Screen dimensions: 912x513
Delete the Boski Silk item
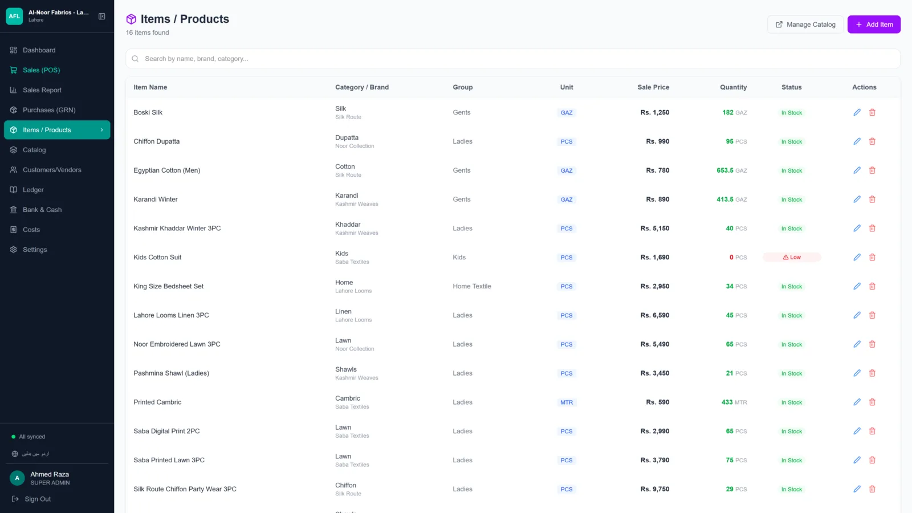tap(872, 112)
